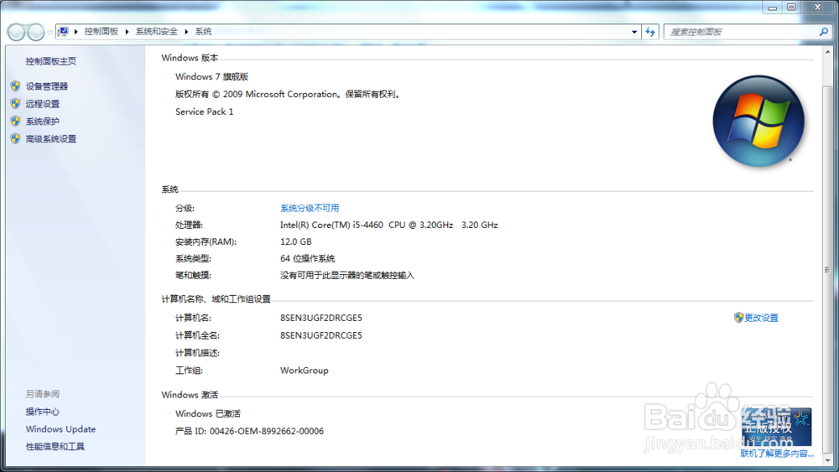Viewport: 839px width, 472px height.
Task: Click the vertical scrollbar up arrow
Action: pos(828,52)
